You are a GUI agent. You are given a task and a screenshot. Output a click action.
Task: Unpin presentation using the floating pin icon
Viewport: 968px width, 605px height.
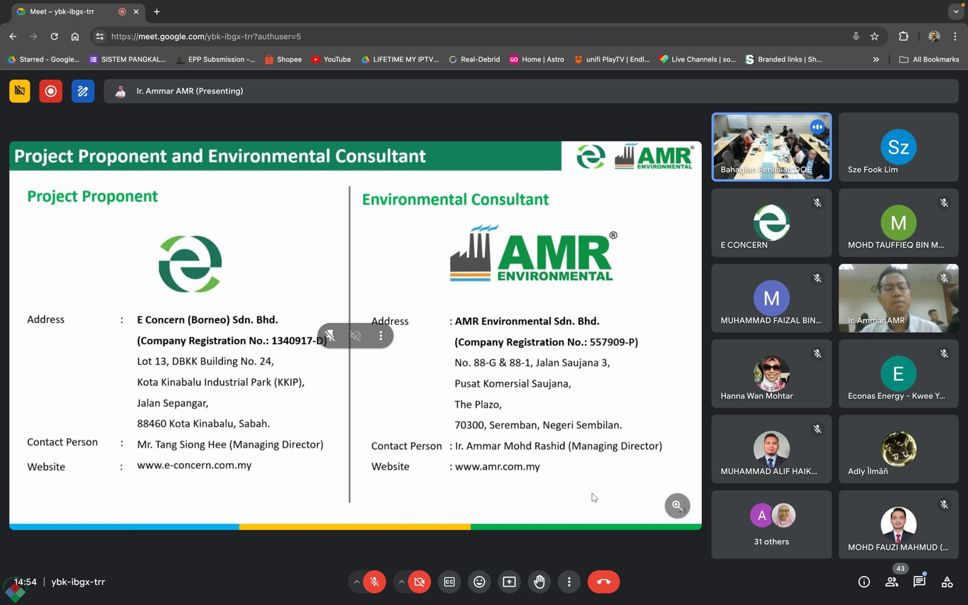[x=330, y=335]
